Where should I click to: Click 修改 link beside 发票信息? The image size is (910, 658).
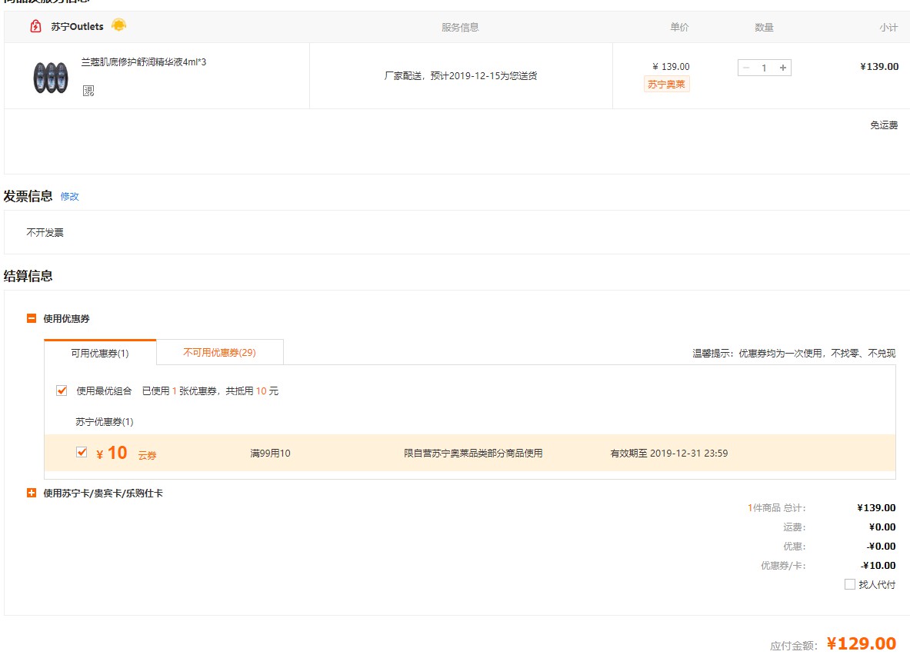pyautogui.click(x=70, y=197)
